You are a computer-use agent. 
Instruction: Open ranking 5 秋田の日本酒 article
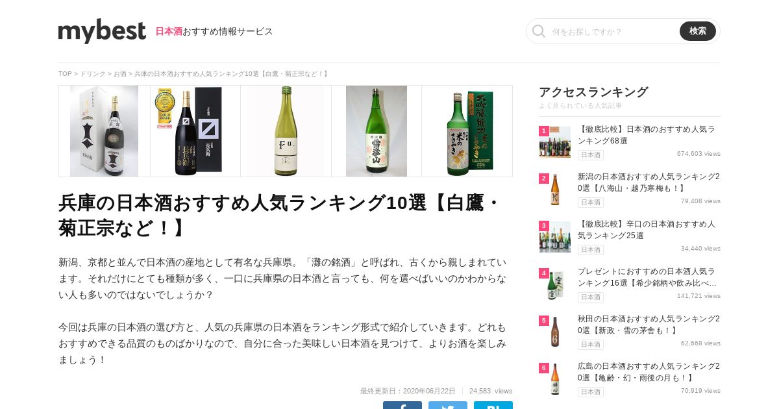[649, 325]
